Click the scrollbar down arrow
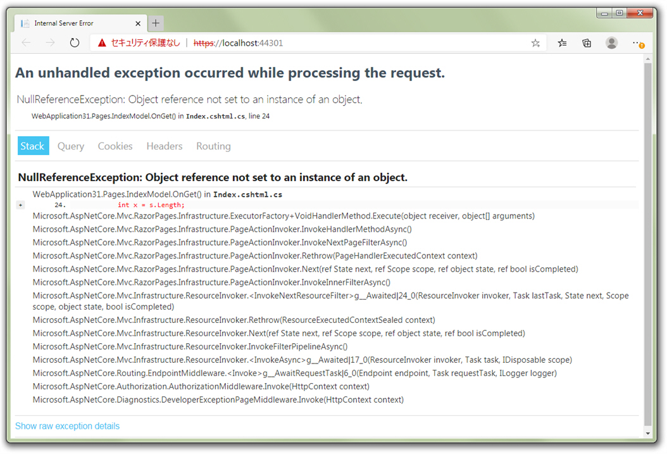This screenshot has height=454, width=667. (x=648, y=433)
